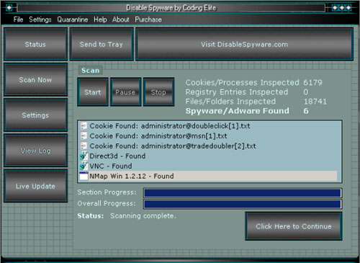The width and height of the screenshot is (360, 263).
Task: Click cookie icon beside msn entry
Action: [84, 136]
